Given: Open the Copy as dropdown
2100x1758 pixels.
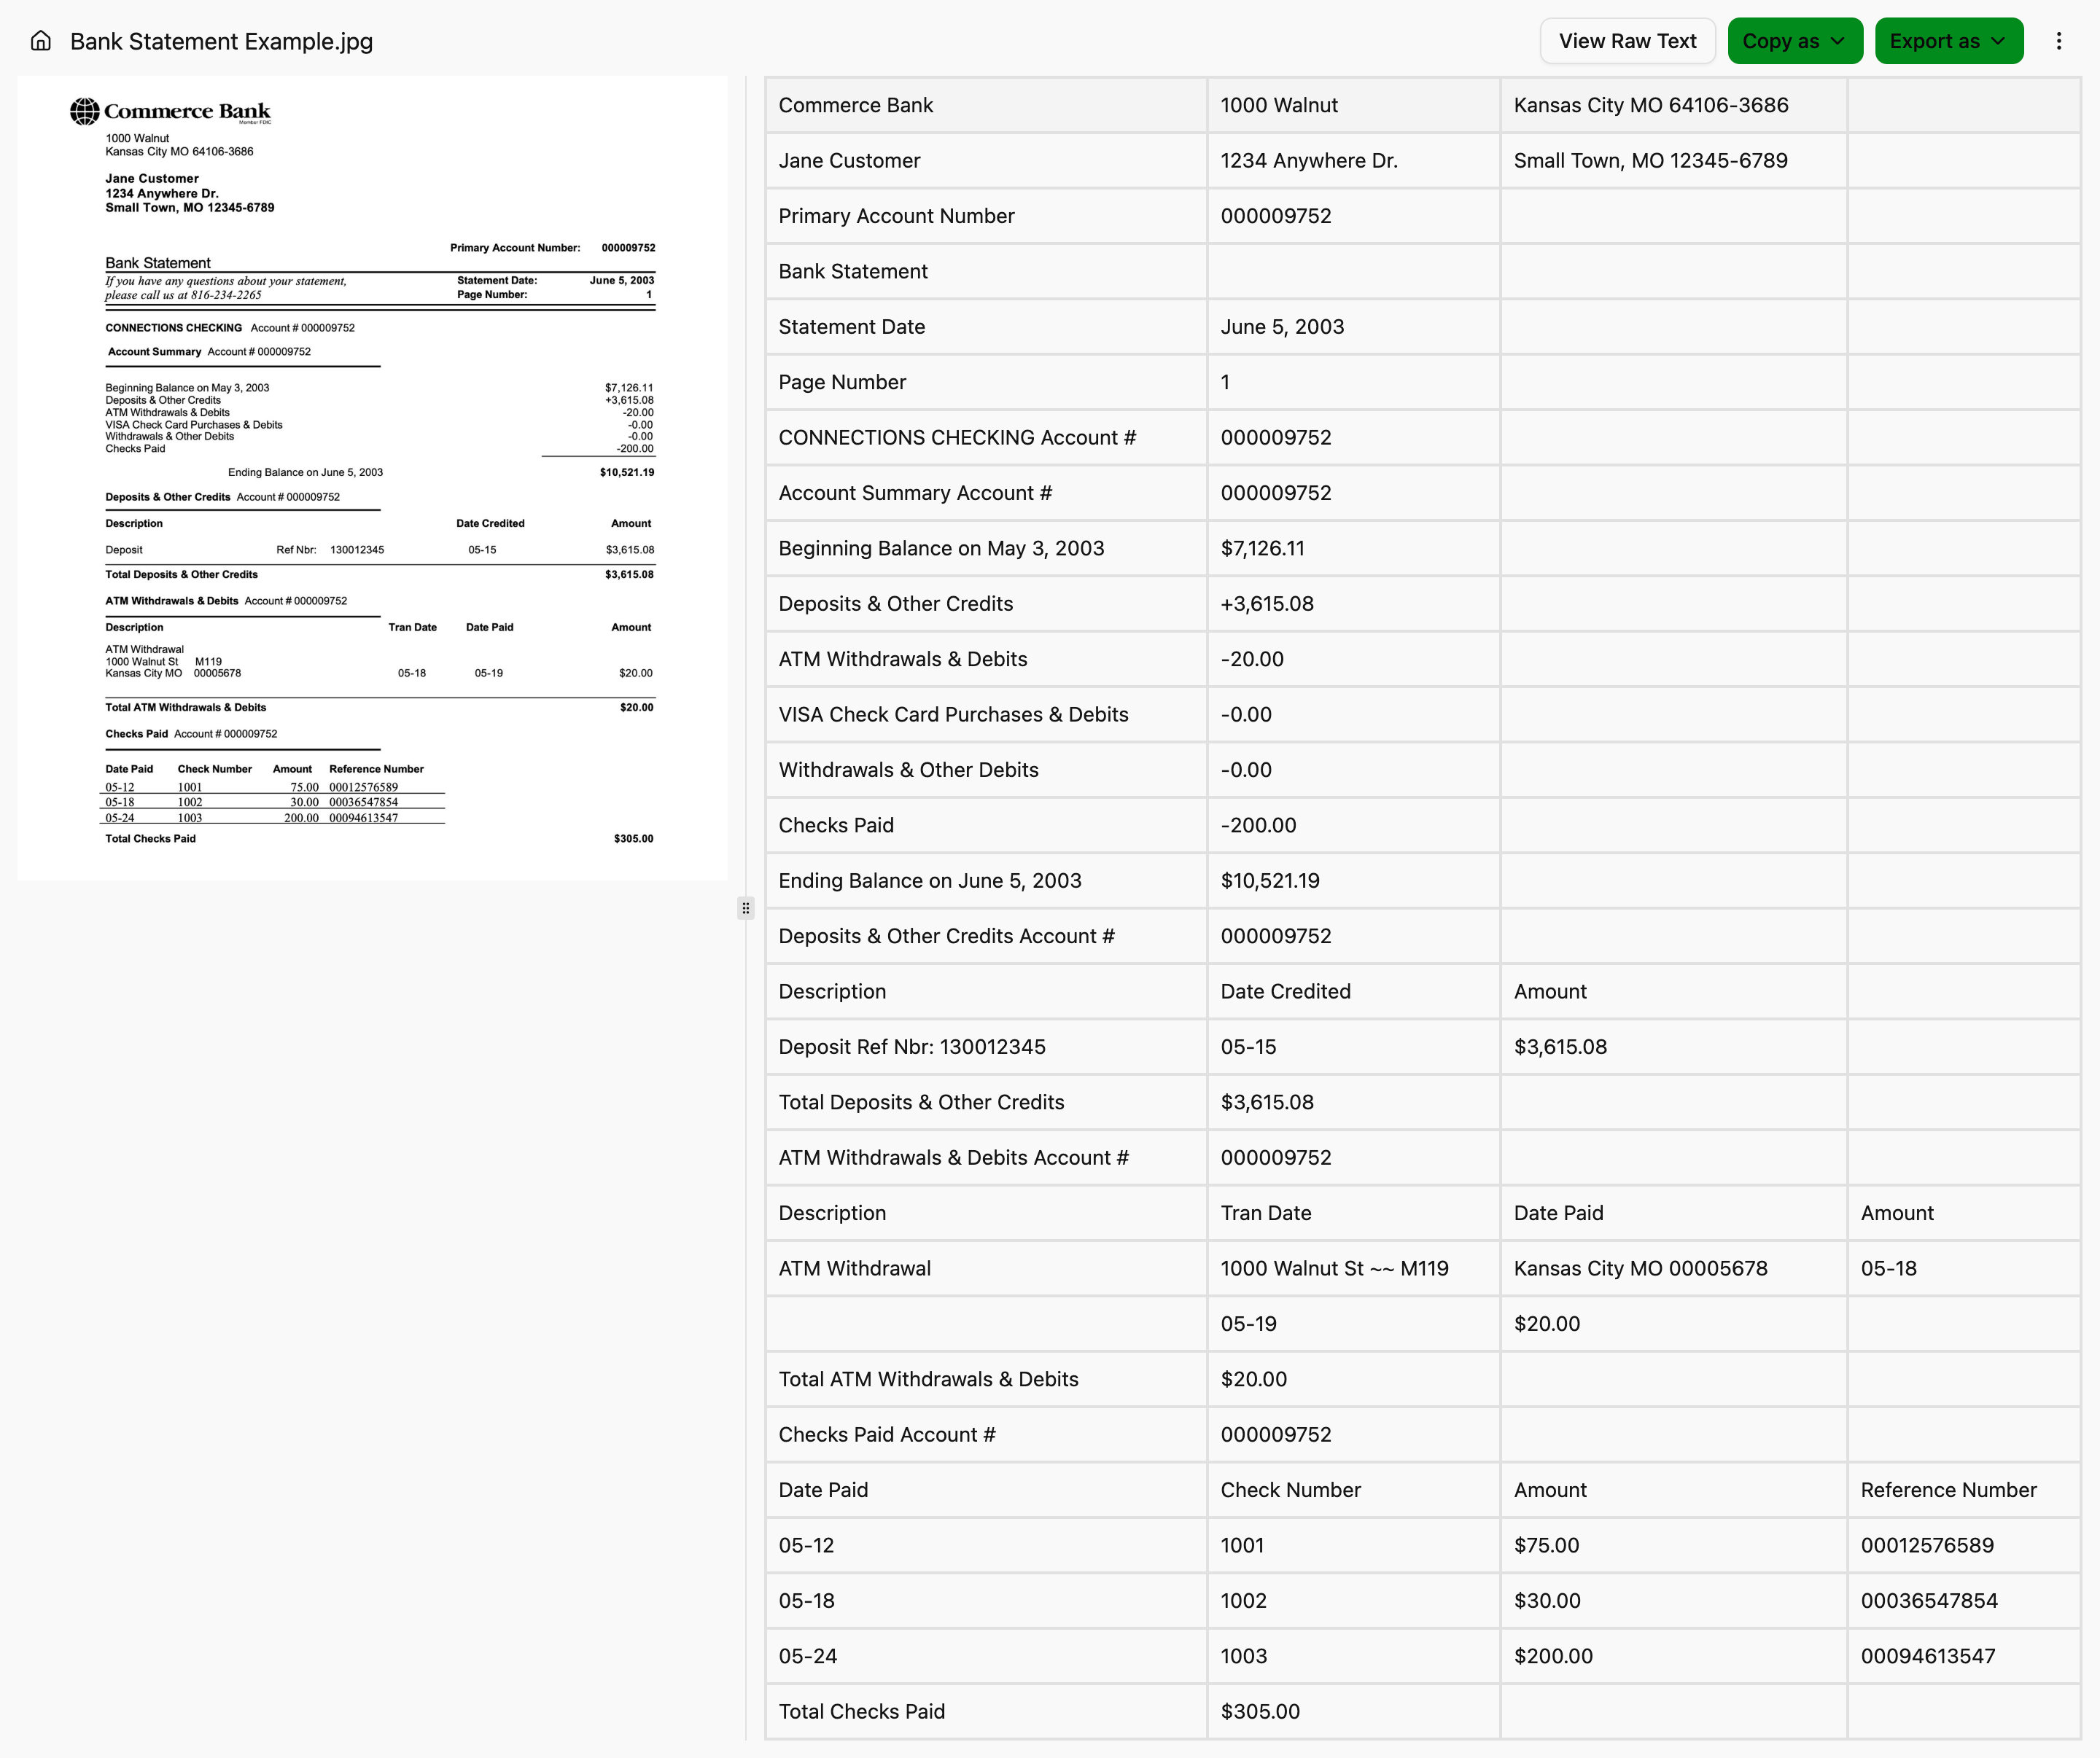Looking at the screenshot, I should [1795, 41].
